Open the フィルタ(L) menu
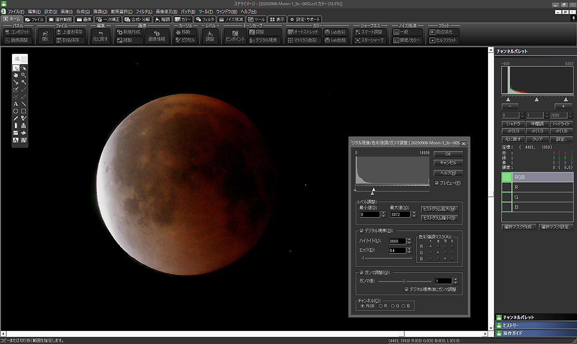This screenshot has height=344, width=577. point(144,11)
